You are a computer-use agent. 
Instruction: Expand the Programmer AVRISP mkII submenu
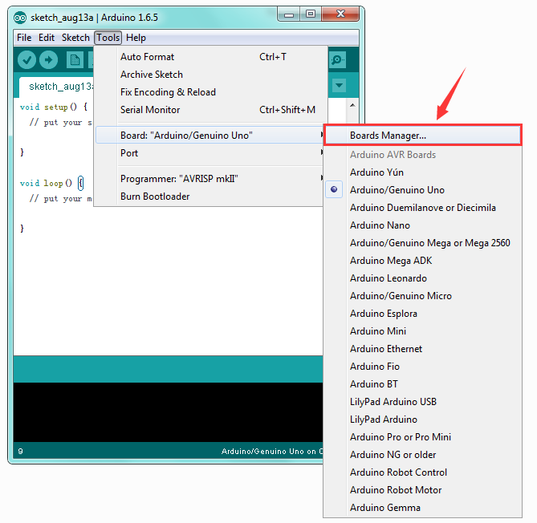[x=210, y=179]
